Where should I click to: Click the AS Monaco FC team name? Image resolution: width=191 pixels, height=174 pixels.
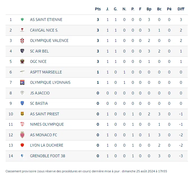(x=43, y=135)
